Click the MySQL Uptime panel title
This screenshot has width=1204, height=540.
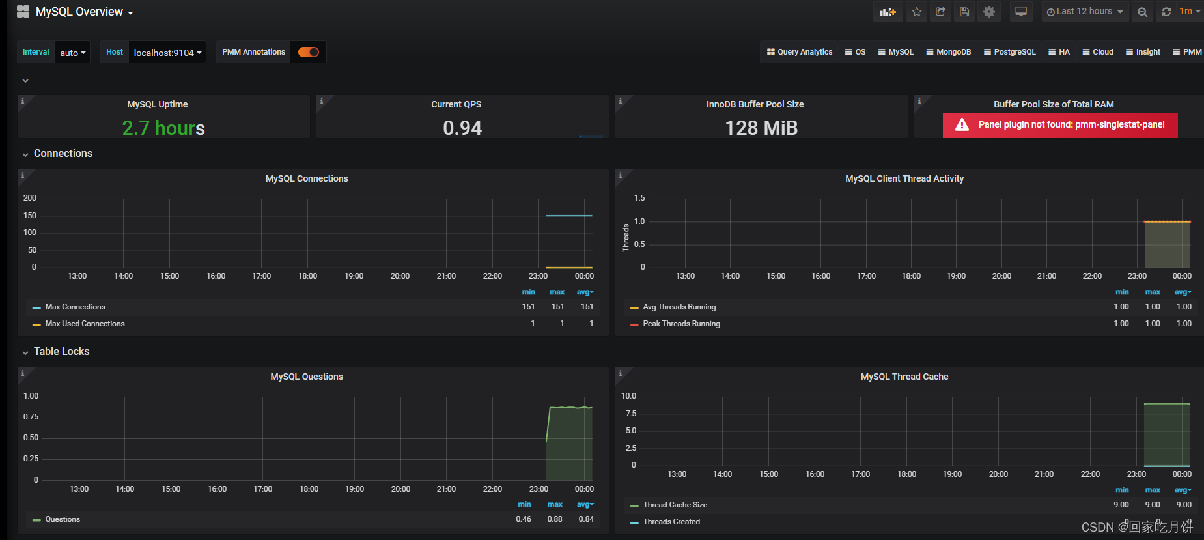(x=158, y=104)
